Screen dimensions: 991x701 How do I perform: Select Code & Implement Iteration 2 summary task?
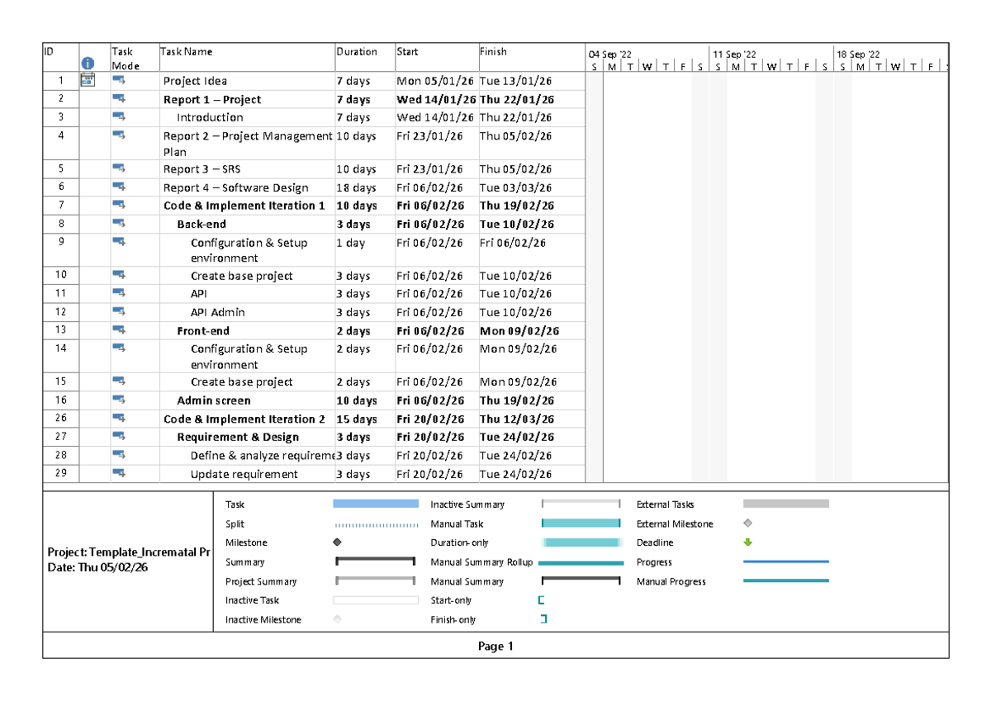pos(244,419)
